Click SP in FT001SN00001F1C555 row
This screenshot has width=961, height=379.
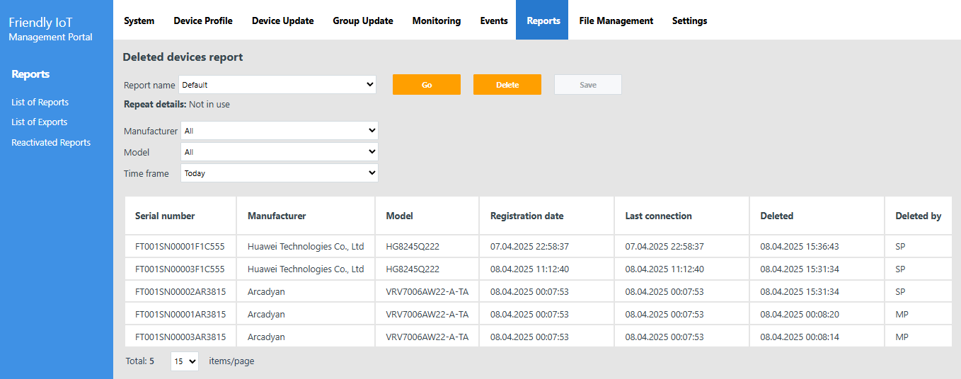click(900, 247)
